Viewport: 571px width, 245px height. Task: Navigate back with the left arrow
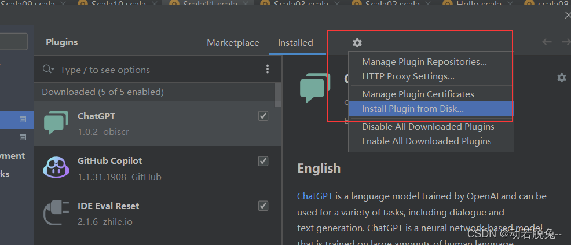[x=547, y=42]
